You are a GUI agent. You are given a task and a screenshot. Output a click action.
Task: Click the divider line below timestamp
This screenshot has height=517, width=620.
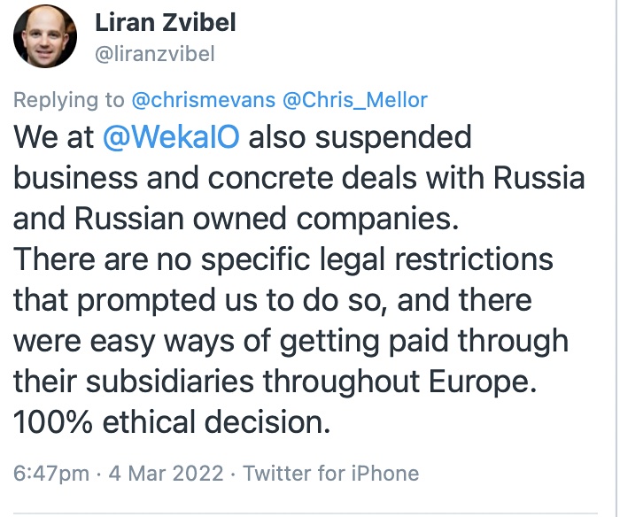306,513
